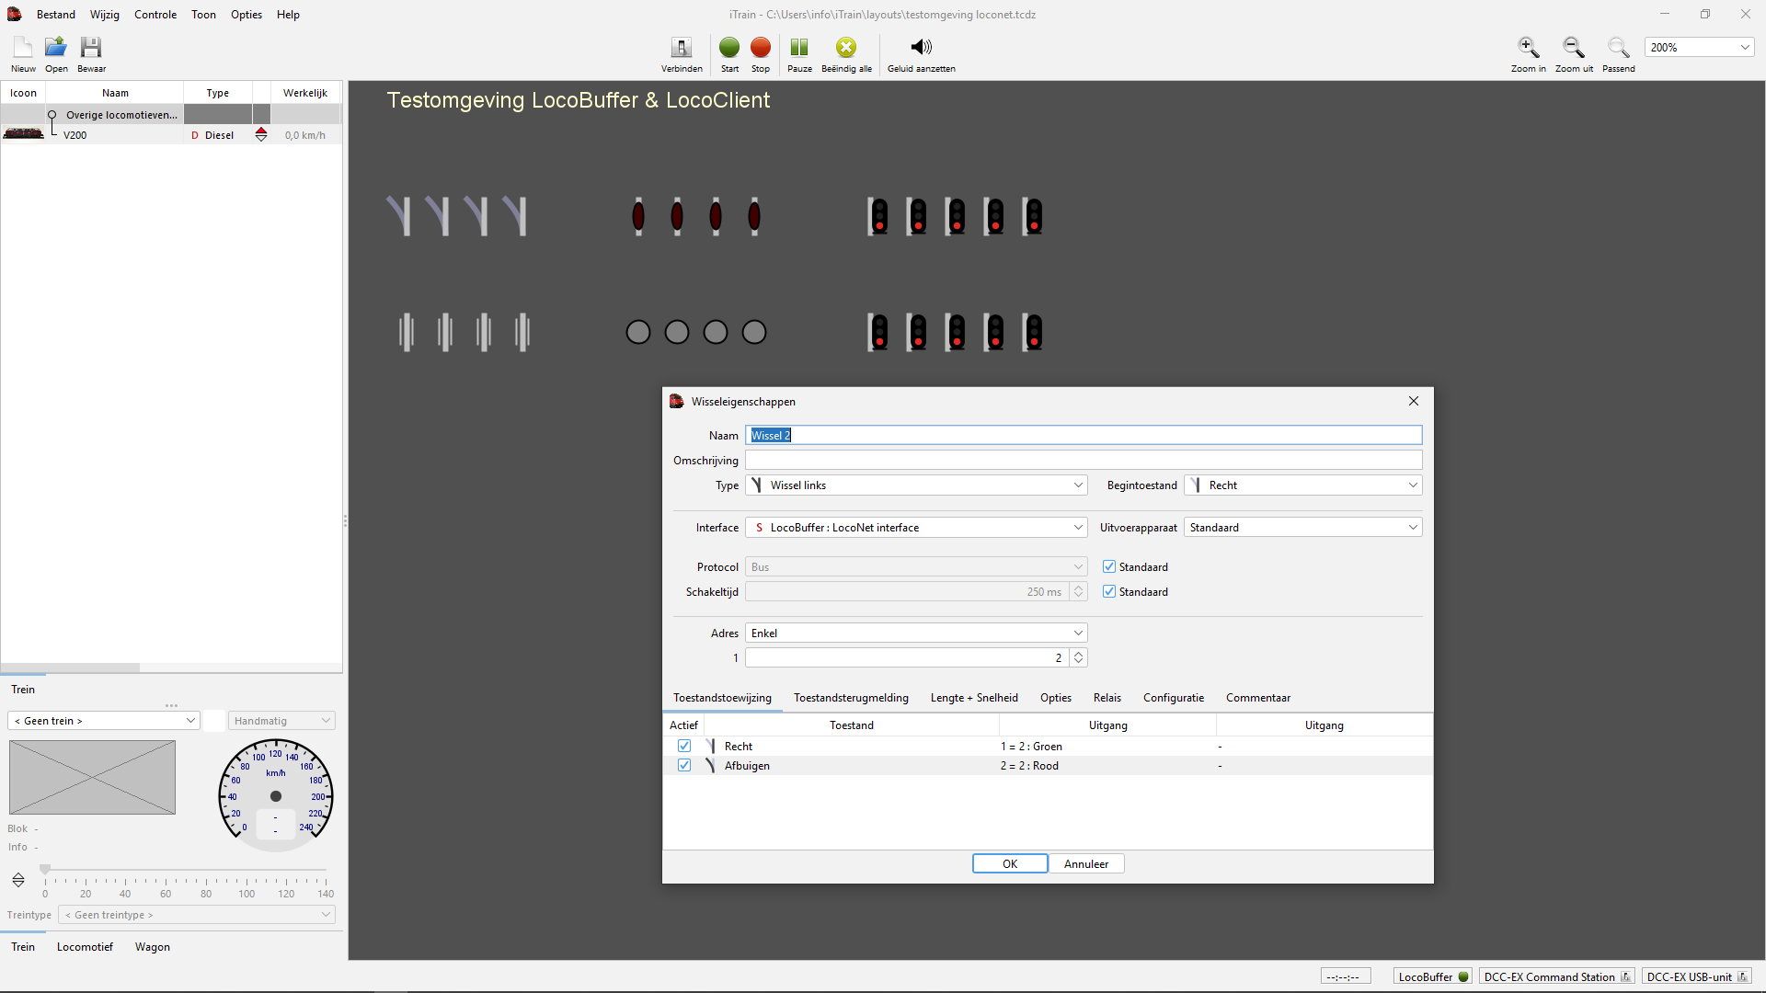The height and width of the screenshot is (993, 1766).
Task: Switch to Toestandsterugmelding tab
Action: click(851, 698)
